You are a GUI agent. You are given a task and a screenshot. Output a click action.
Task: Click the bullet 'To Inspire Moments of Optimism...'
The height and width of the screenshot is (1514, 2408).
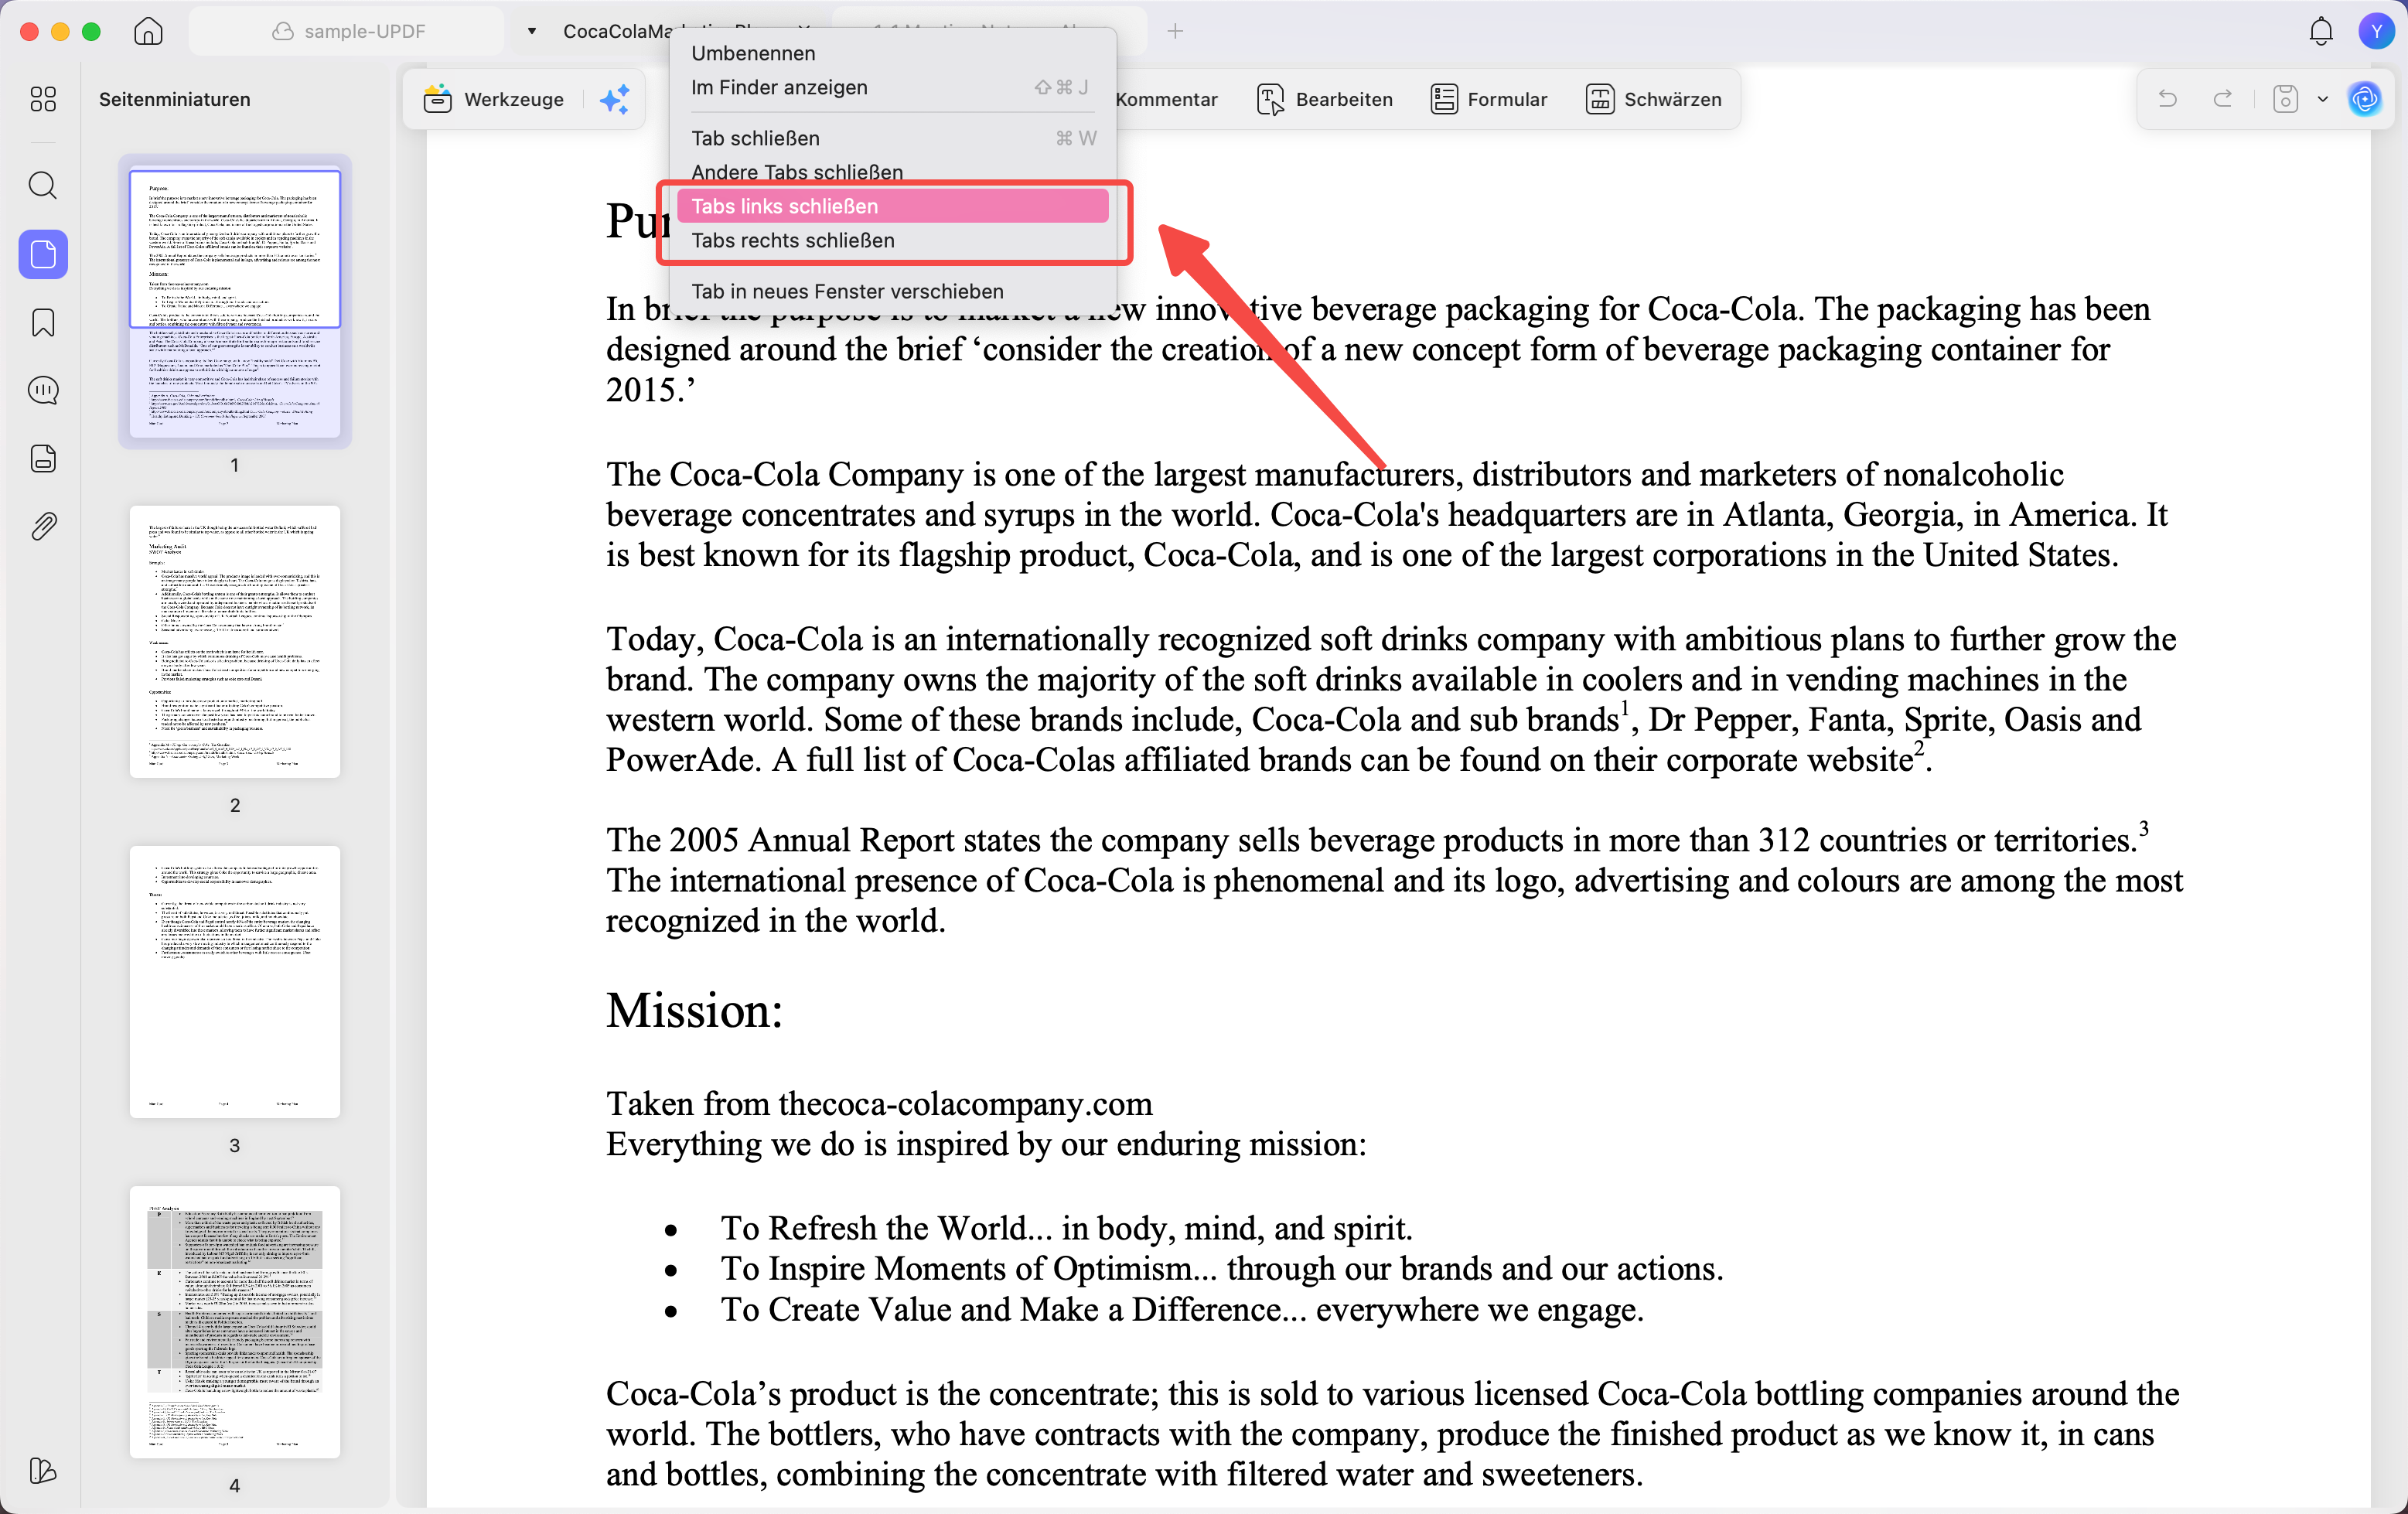tap(1221, 1268)
